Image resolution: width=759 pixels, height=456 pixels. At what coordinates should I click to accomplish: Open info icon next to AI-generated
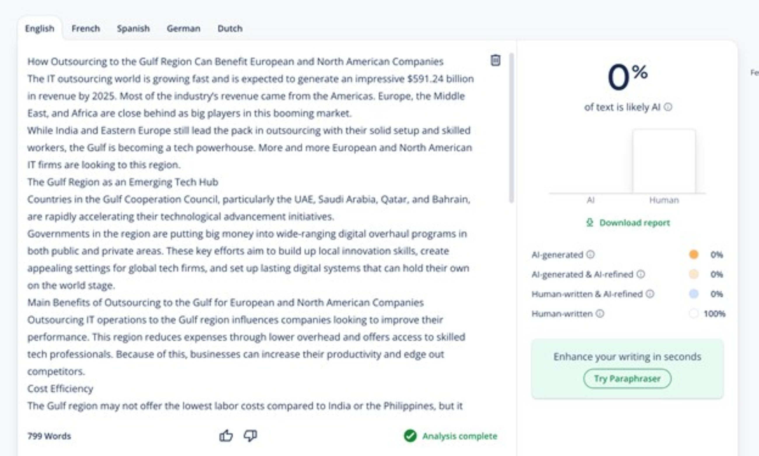coord(590,255)
